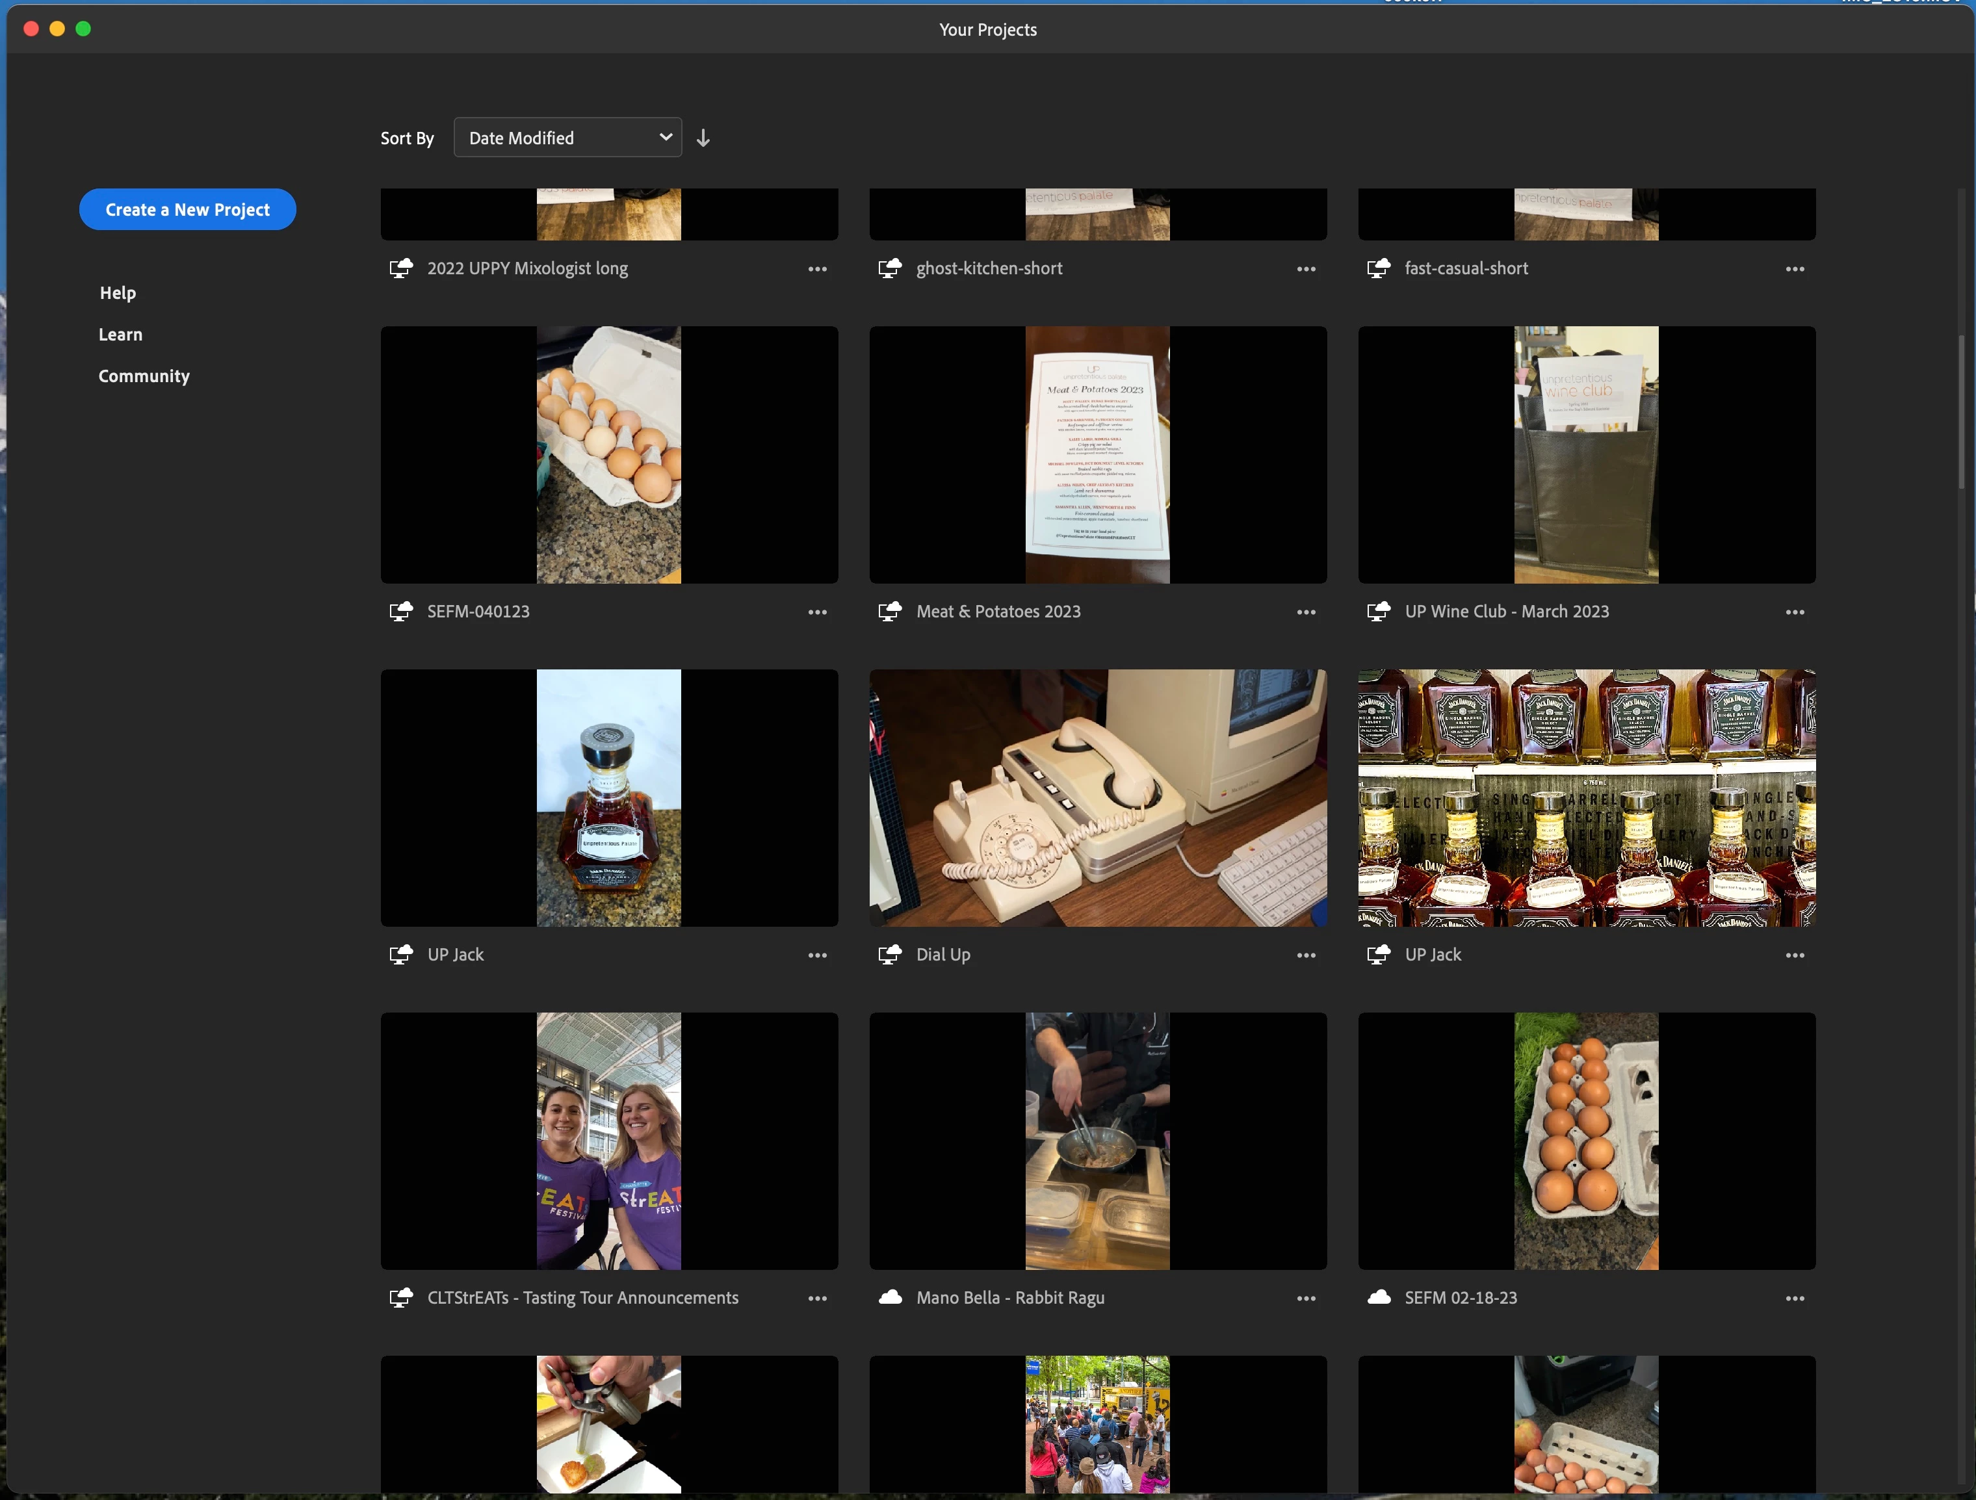Open the Help section
The height and width of the screenshot is (1500, 1976).
pos(118,293)
